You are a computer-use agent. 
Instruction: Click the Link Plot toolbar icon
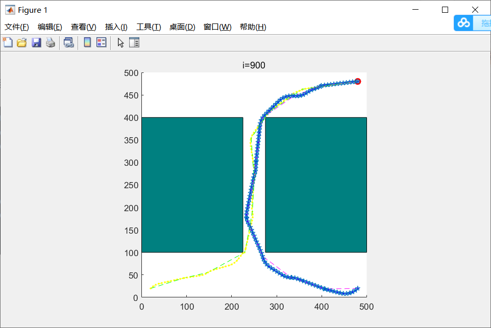(69, 42)
